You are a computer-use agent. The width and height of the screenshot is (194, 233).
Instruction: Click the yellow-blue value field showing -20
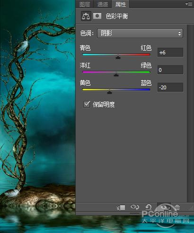(x=170, y=87)
